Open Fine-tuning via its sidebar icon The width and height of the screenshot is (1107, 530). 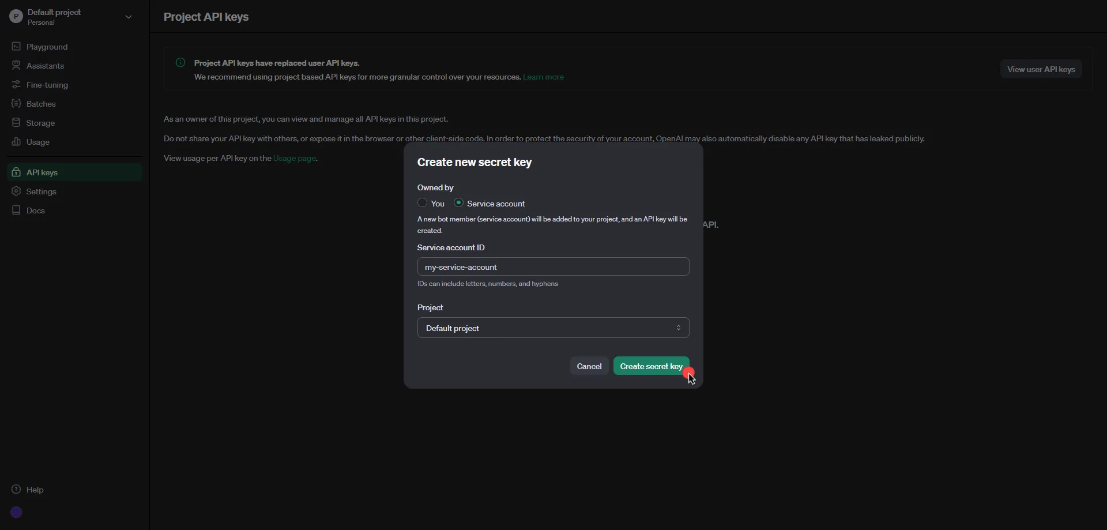[x=16, y=85]
